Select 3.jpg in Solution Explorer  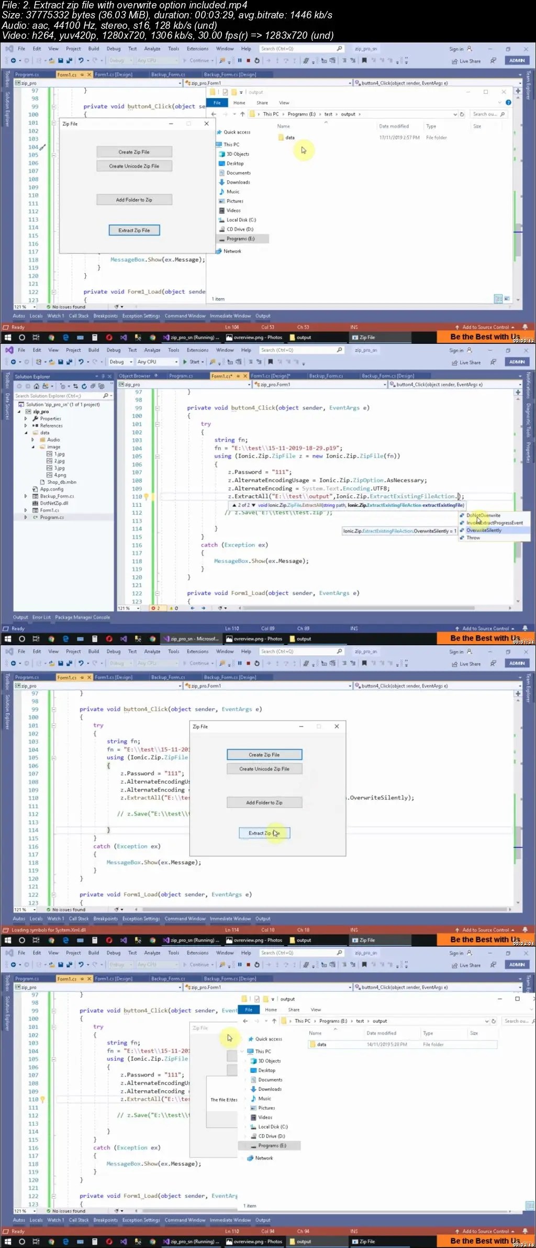pyautogui.click(x=56, y=468)
